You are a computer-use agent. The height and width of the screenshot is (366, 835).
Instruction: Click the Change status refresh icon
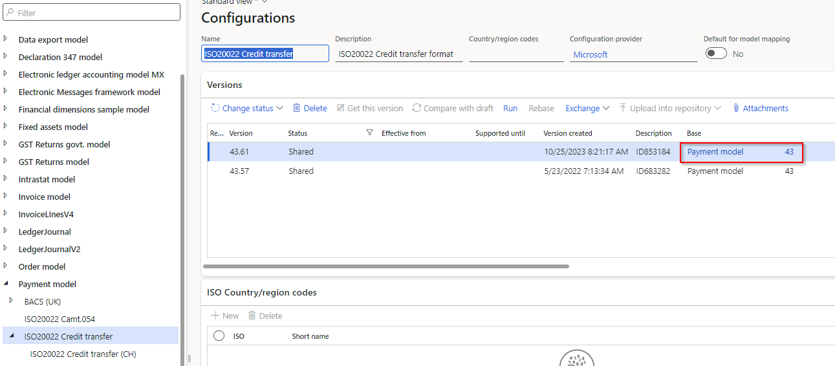(216, 108)
